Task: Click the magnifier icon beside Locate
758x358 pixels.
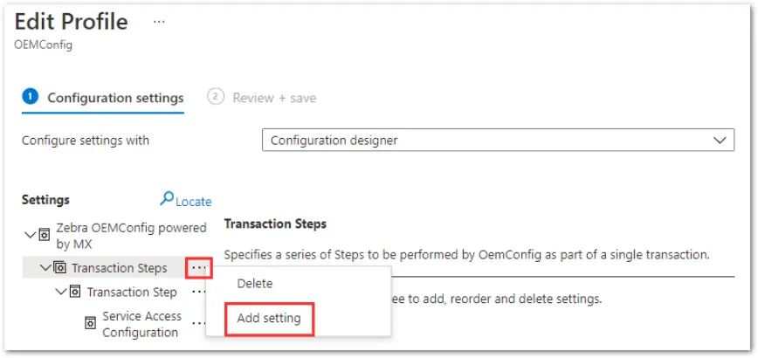Action: (167, 199)
